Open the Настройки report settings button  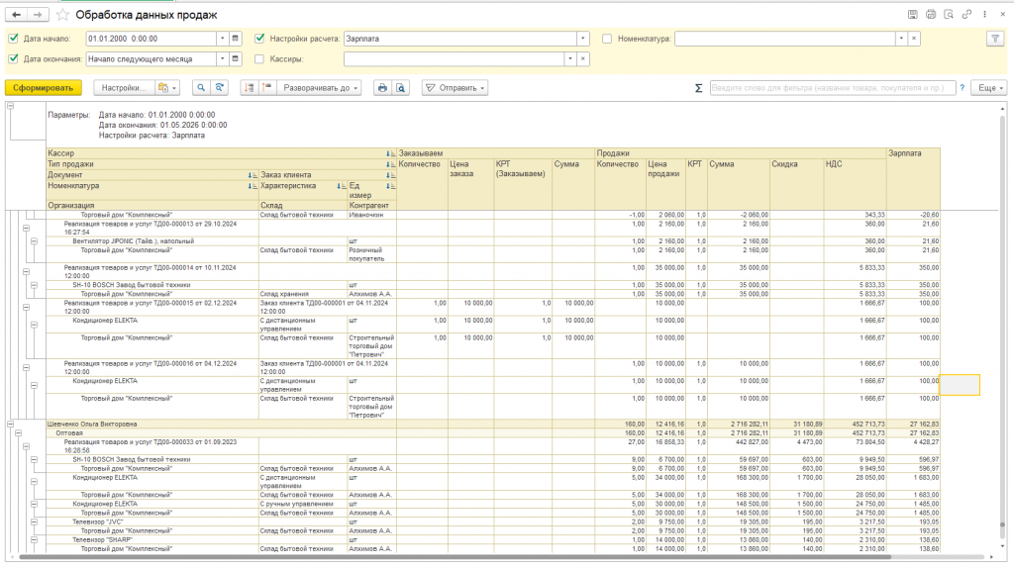pyautogui.click(x=125, y=88)
